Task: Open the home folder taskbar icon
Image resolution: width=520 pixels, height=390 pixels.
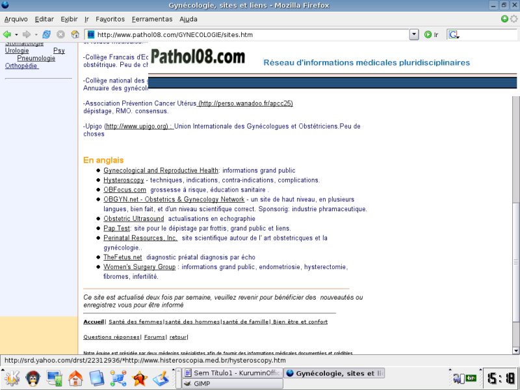Action: (x=75, y=378)
